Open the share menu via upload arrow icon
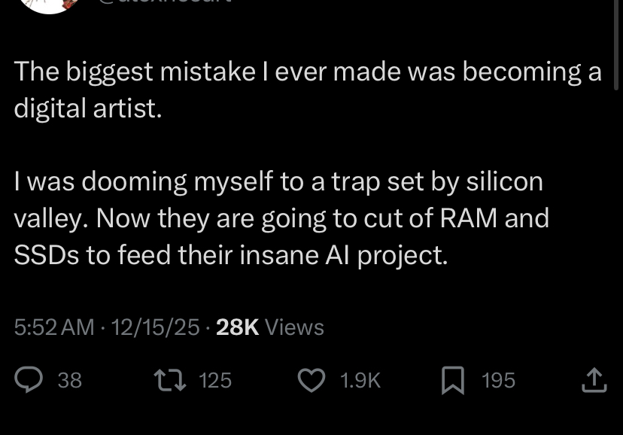 (x=594, y=380)
